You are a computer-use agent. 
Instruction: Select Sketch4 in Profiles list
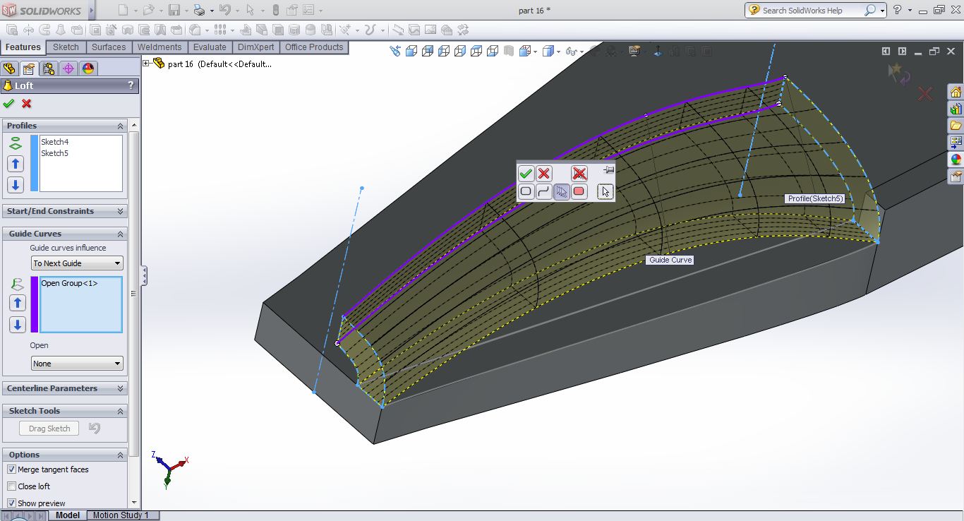point(55,142)
